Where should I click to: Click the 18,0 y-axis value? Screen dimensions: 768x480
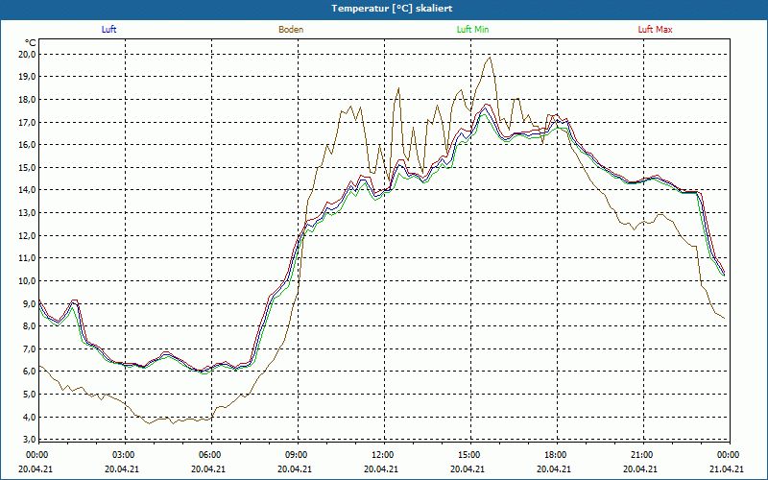pos(28,100)
